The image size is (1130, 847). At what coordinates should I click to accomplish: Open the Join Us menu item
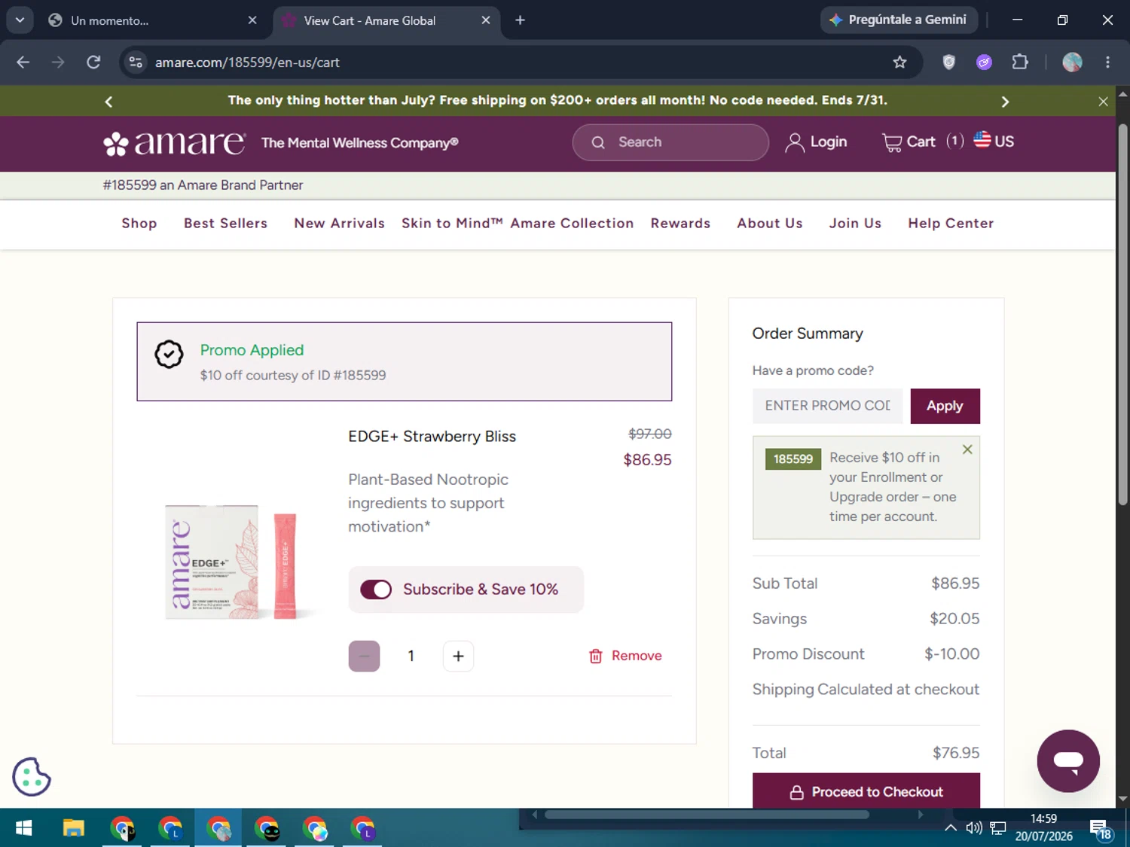[855, 224]
